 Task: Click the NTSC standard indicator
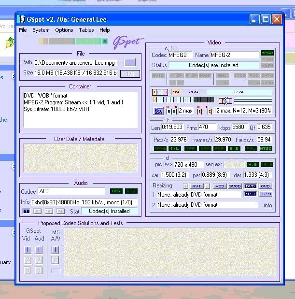click(266, 149)
